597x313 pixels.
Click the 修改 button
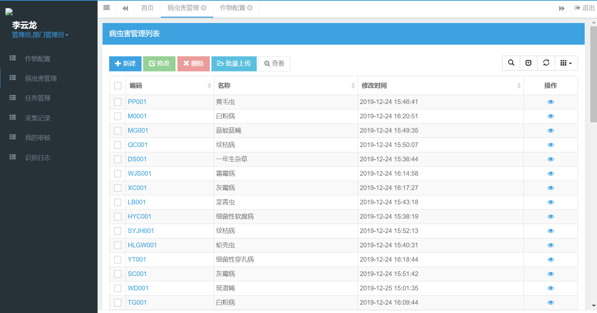click(x=159, y=64)
